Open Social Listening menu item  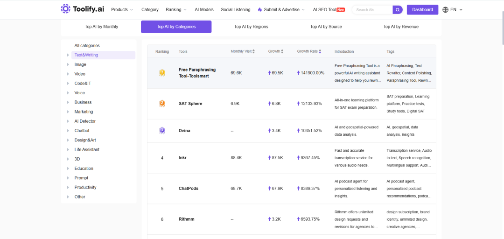point(236,10)
